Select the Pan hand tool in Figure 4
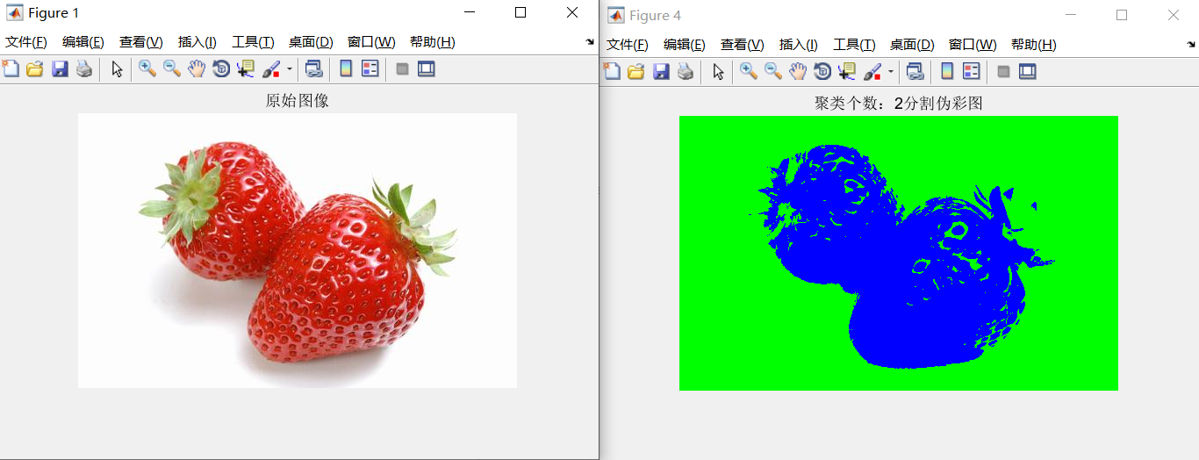The height and width of the screenshot is (460, 1199). [x=798, y=71]
